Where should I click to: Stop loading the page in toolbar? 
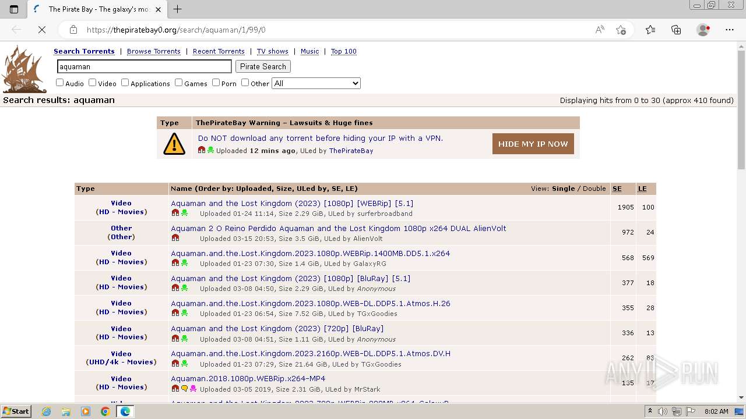point(42,30)
